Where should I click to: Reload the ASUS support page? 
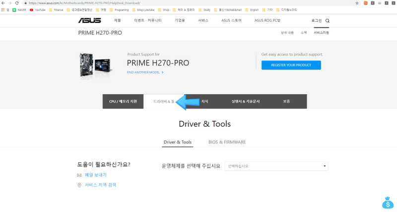[17, 3]
